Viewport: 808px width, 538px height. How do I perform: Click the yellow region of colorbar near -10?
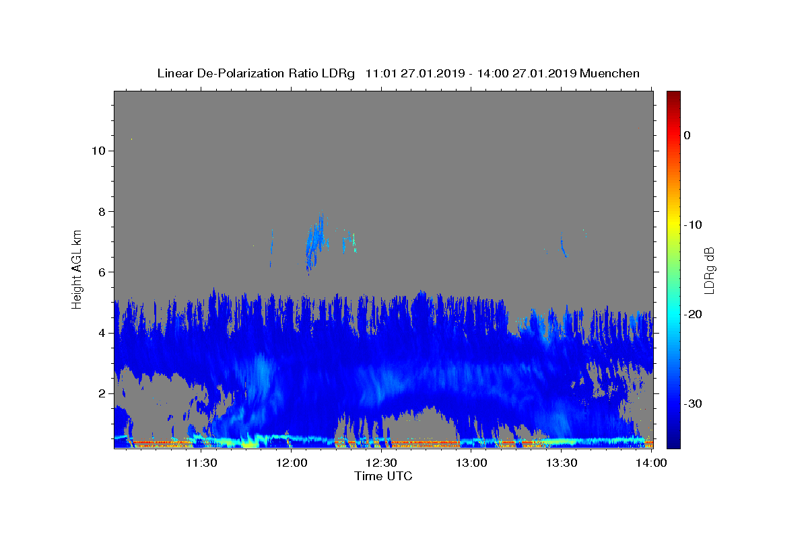coord(673,225)
